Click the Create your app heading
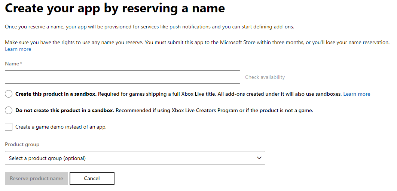This screenshot has height=191, width=397. [115, 8]
